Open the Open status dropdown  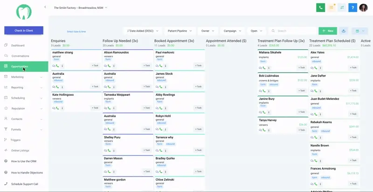[256, 31]
